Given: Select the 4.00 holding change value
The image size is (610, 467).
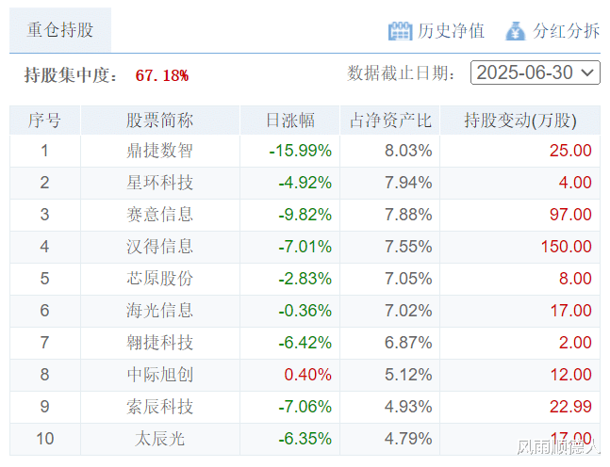Looking at the screenshot, I should point(575,183).
